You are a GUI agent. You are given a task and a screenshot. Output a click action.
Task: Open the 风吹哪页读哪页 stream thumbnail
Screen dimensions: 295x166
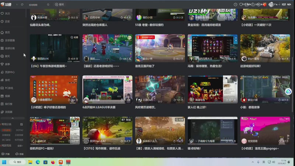160,89
